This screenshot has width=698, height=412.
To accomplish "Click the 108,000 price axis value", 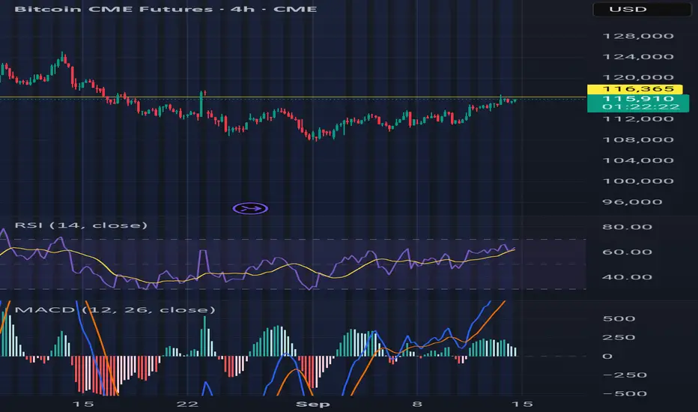I will point(637,140).
